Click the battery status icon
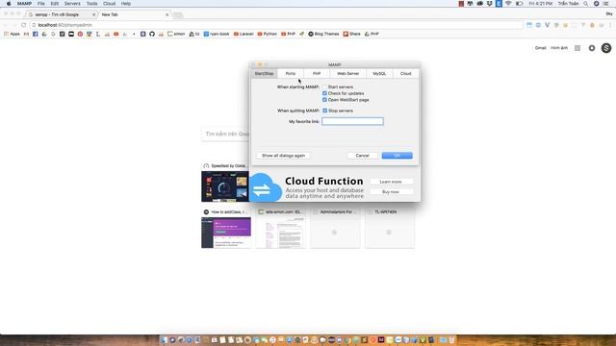This screenshot has height=346, width=616. coord(519,4)
